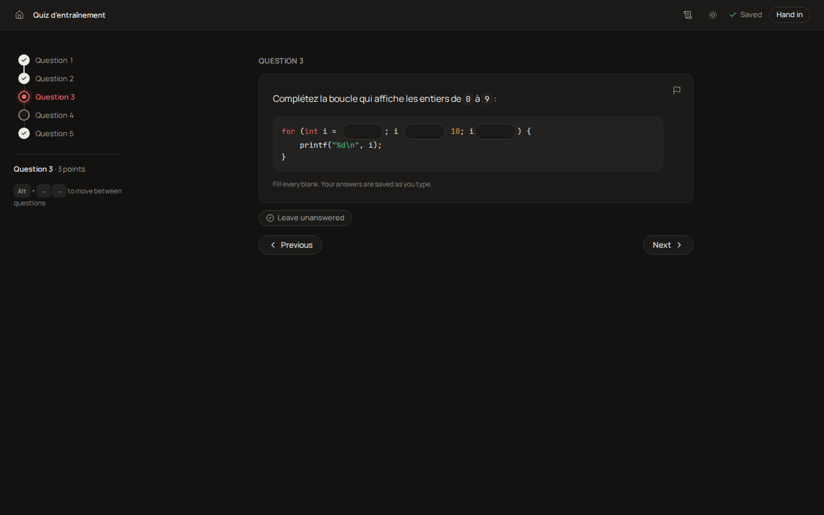Screen dimensions: 824x515
Task: Jump to Question 4 in sidebar
Action: click(46, 115)
